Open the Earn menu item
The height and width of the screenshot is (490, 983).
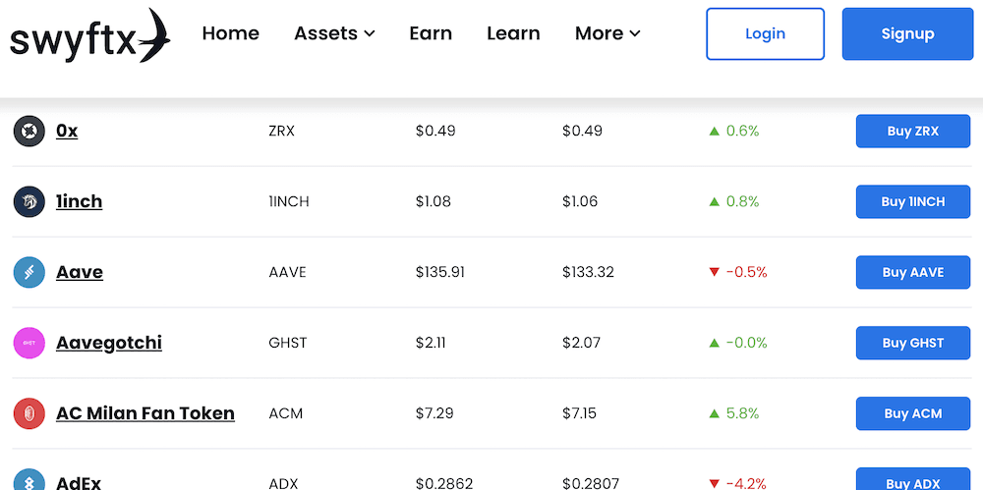click(x=431, y=33)
